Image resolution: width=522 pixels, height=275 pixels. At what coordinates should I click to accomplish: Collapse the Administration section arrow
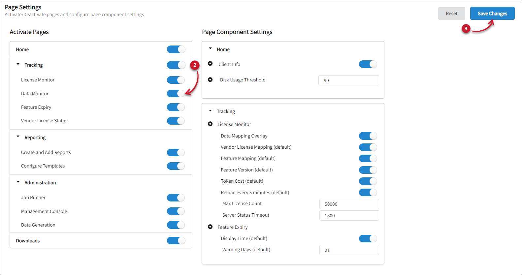click(18, 182)
